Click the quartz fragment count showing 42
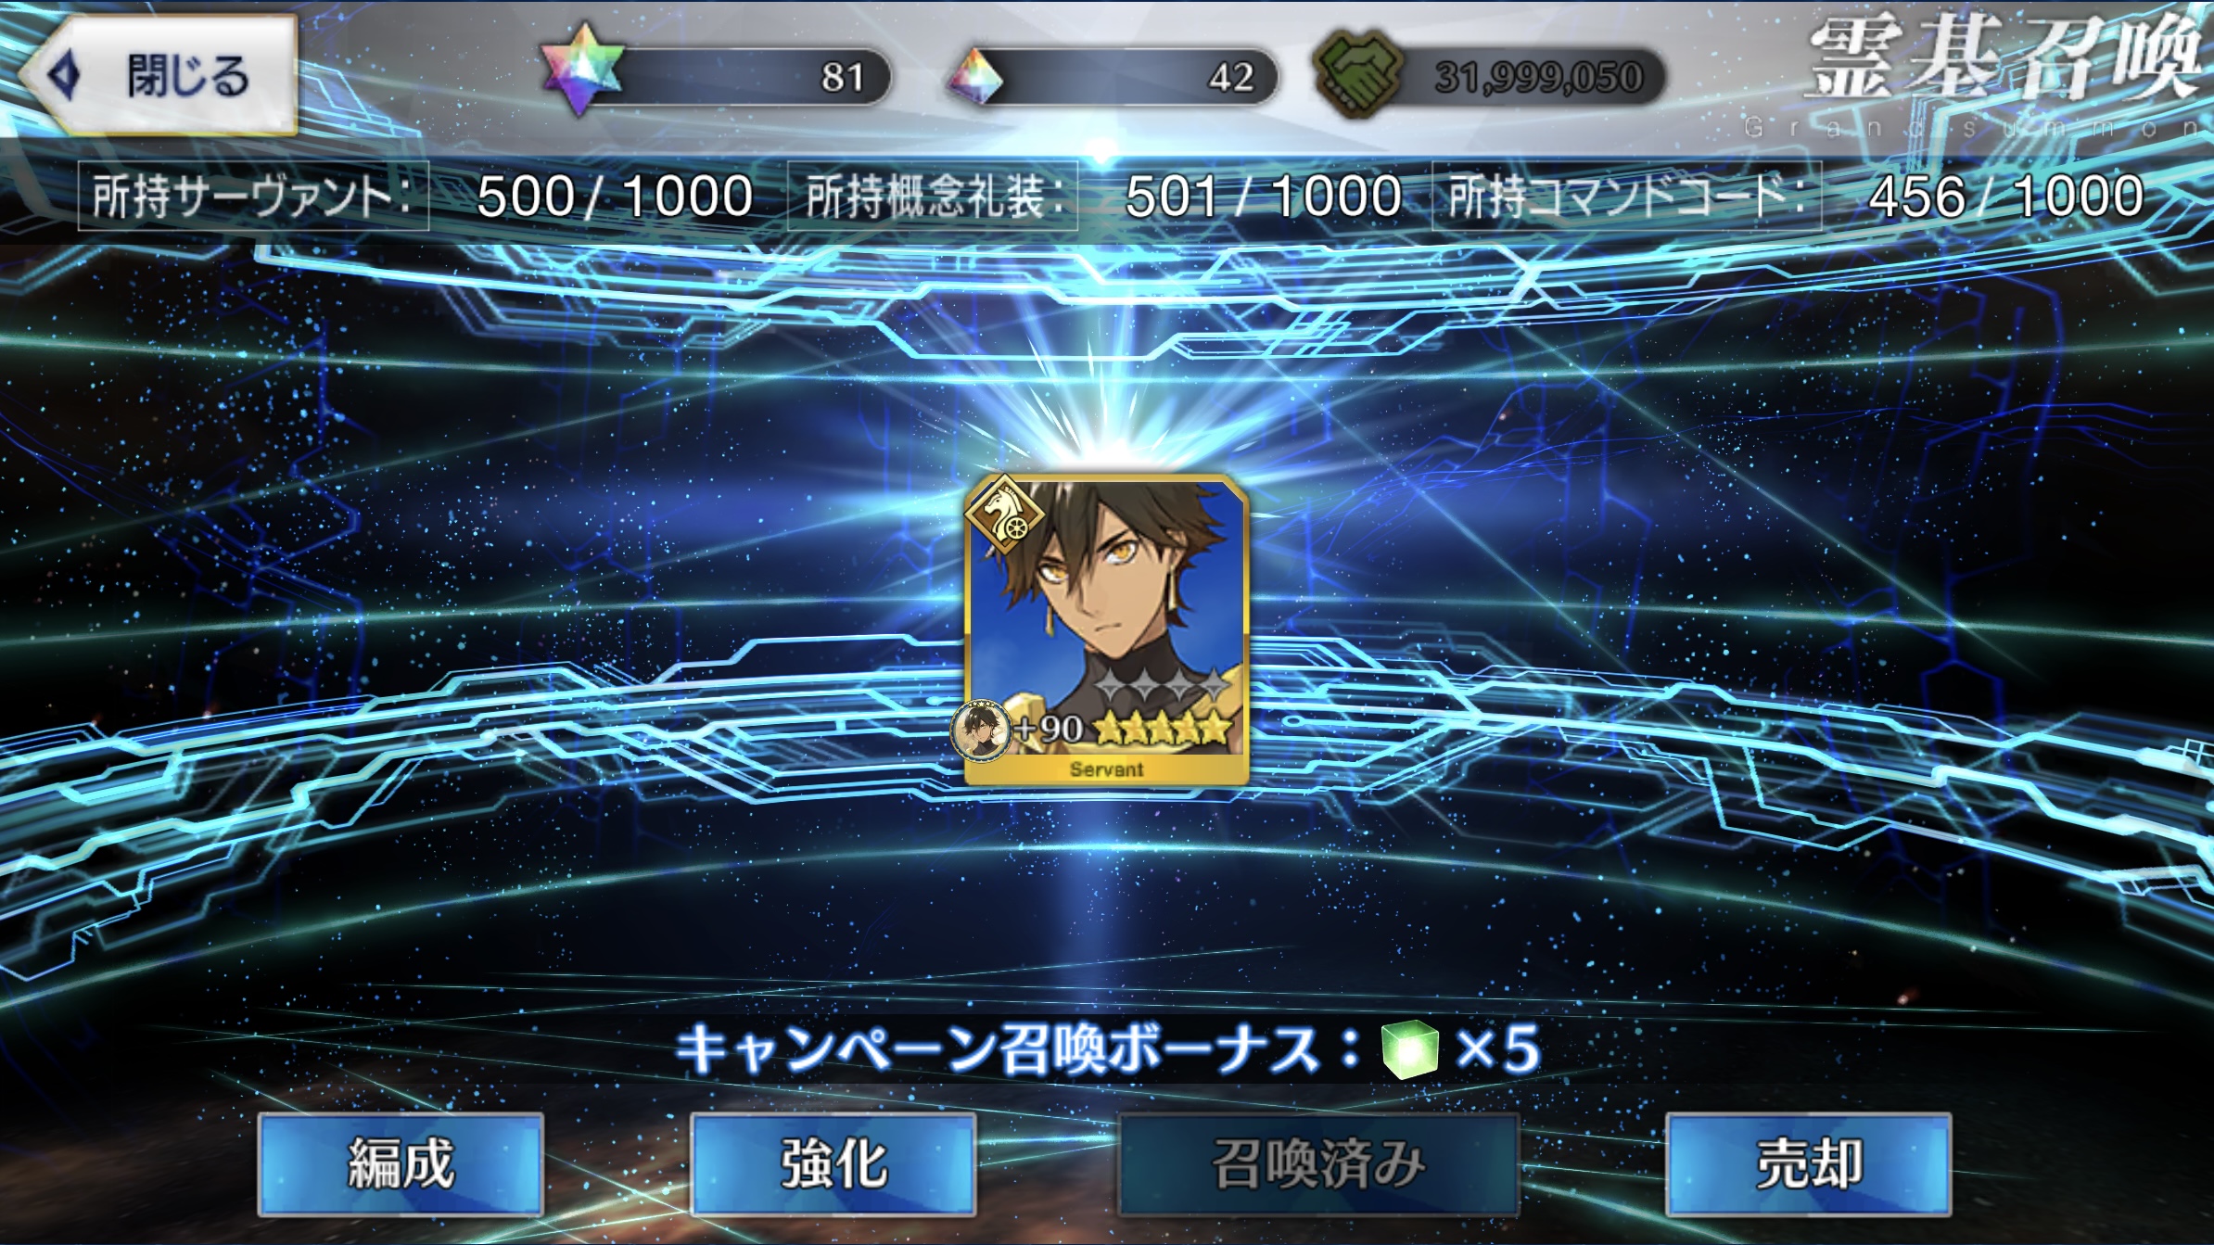This screenshot has width=2214, height=1245. click(1230, 78)
